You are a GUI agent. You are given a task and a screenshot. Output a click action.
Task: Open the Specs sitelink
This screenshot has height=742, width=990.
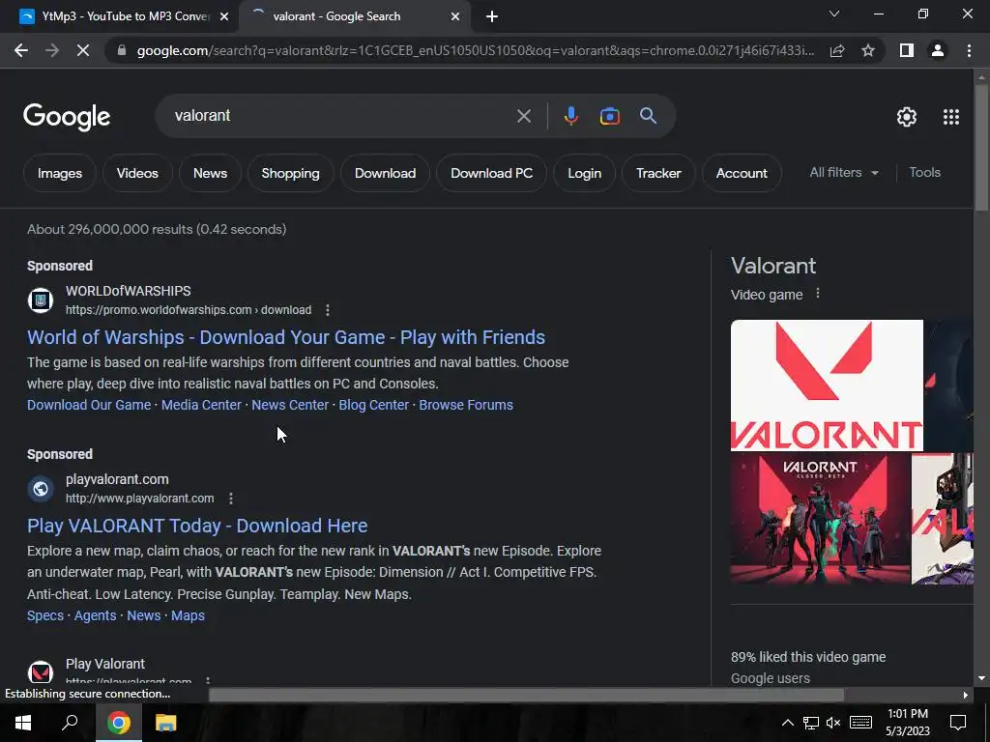(x=45, y=615)
